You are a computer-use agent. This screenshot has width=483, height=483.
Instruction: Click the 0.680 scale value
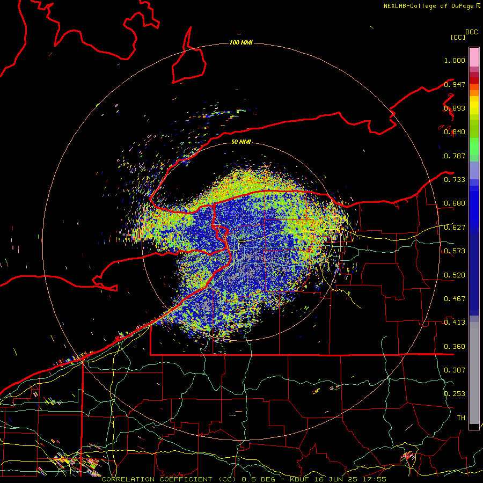(x=455, y=203)
